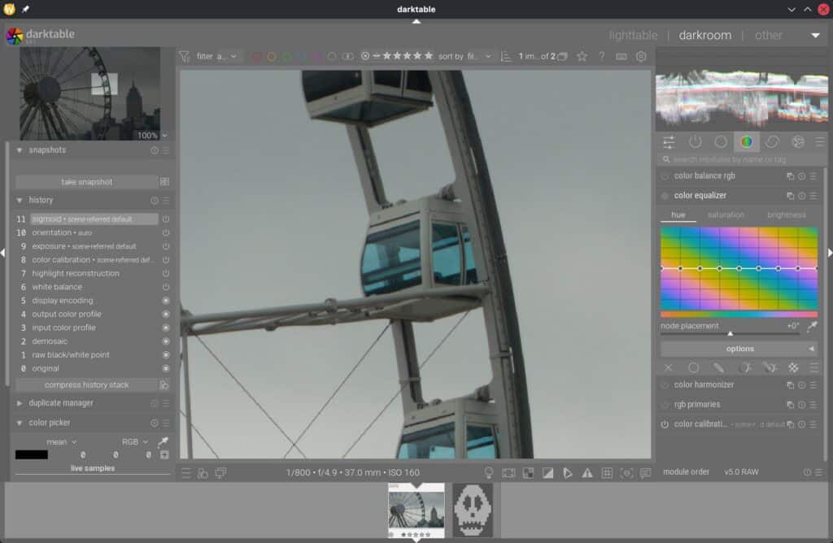Image resolution: width=833 pixels, height=543 pixels.
Task: Pick hue from image with equalizer eyedropper
Action: point(812,327)
